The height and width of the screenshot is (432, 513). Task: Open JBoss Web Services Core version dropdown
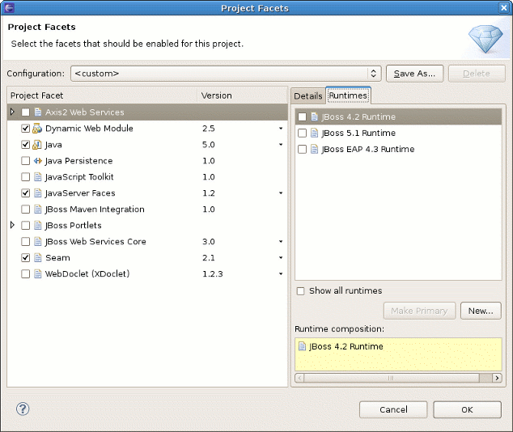(x=281, y=242)
